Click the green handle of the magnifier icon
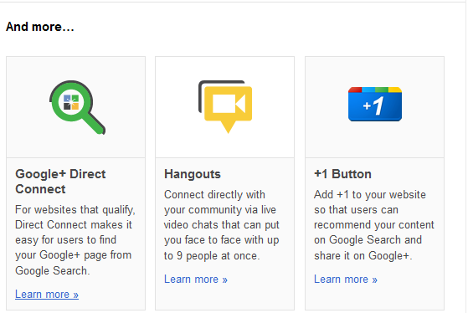468x313 pixels. 93,122
